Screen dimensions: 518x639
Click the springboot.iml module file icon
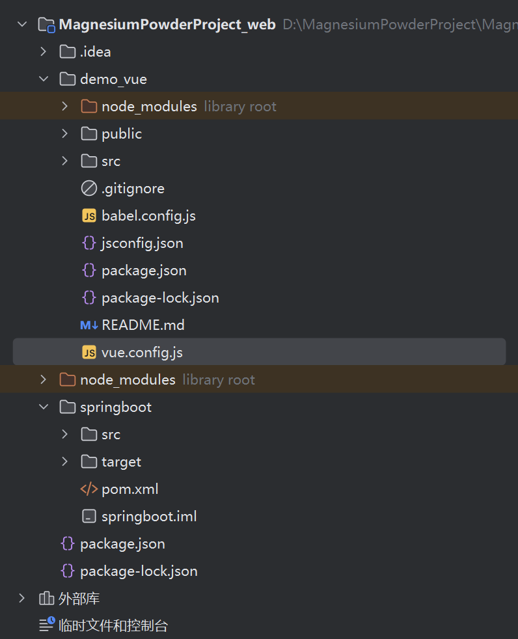point(89,517)
